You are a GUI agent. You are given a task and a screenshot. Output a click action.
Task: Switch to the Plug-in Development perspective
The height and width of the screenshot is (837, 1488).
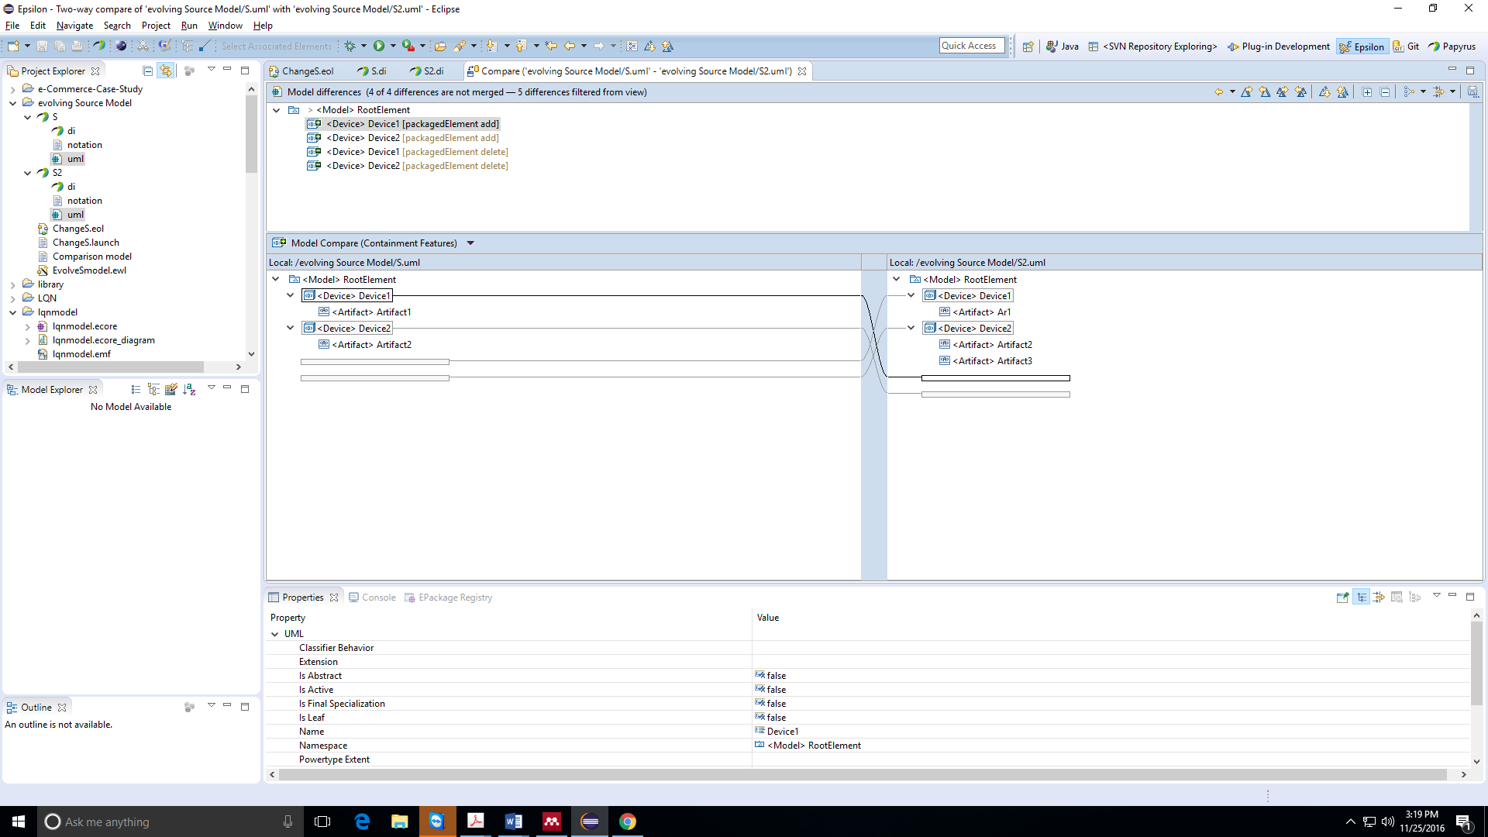point(1279,46)
